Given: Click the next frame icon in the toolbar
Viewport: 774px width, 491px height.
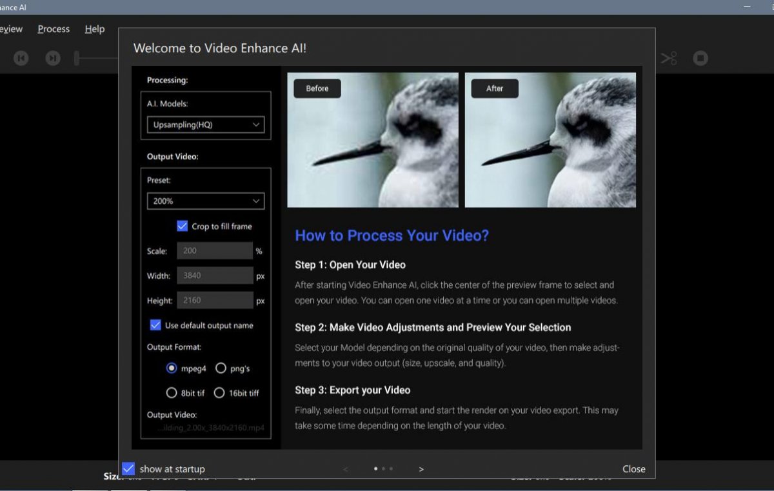Looking at the screenshot, I should coord(53,58).
